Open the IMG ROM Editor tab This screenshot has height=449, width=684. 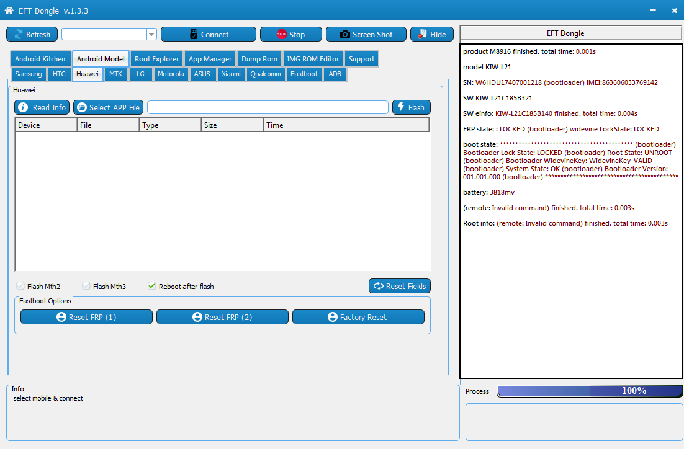pyautogui.click(x=313, y=59)
